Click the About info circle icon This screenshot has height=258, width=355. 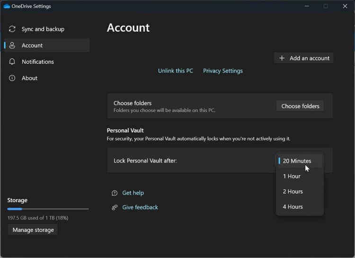12,78
